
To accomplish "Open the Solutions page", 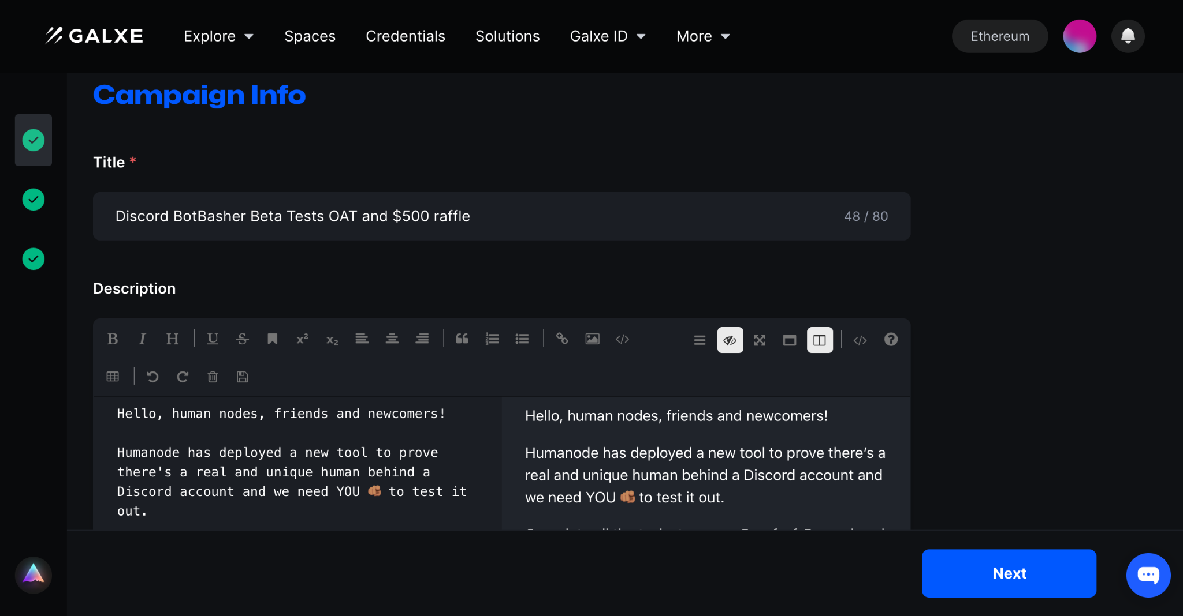I will pos(508,36).
